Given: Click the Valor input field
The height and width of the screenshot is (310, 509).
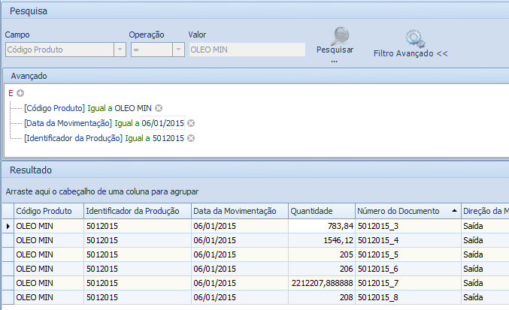Looking at the screenshot, I should (247, 50).
